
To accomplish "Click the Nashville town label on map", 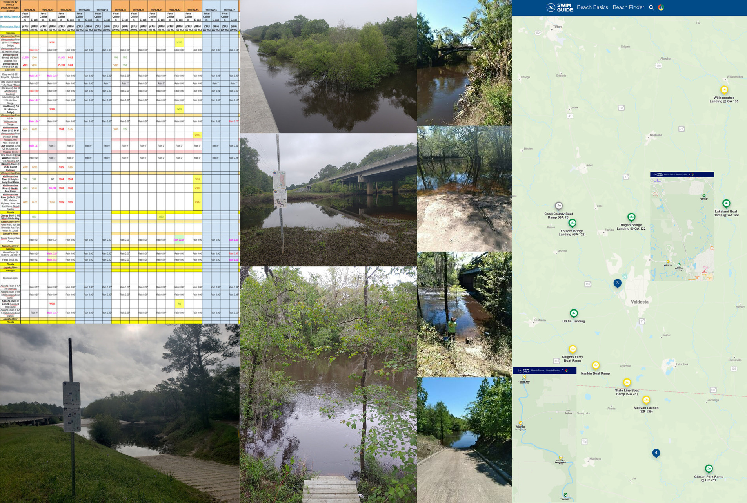I will point(656,135).
